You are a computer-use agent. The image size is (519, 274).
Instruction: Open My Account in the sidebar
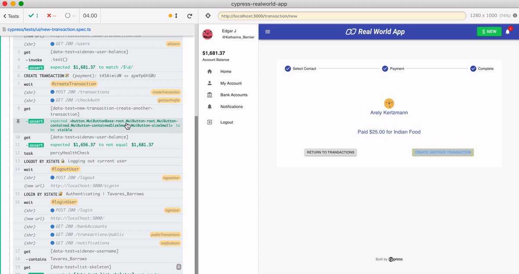tap(231, 83)
